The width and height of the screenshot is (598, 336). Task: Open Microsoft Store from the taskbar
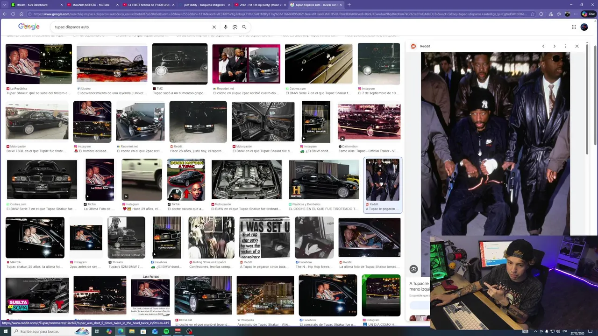[x=143, y=331]
